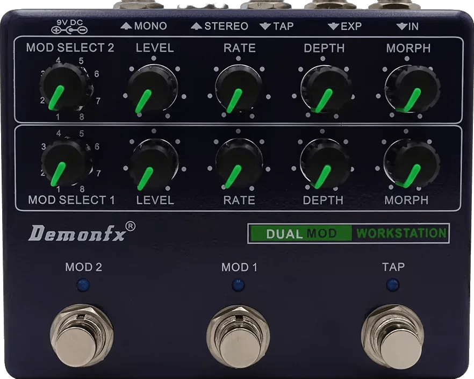Click the WORKSTATION label
The image size is (474, 379).
[x=401, y=234]
